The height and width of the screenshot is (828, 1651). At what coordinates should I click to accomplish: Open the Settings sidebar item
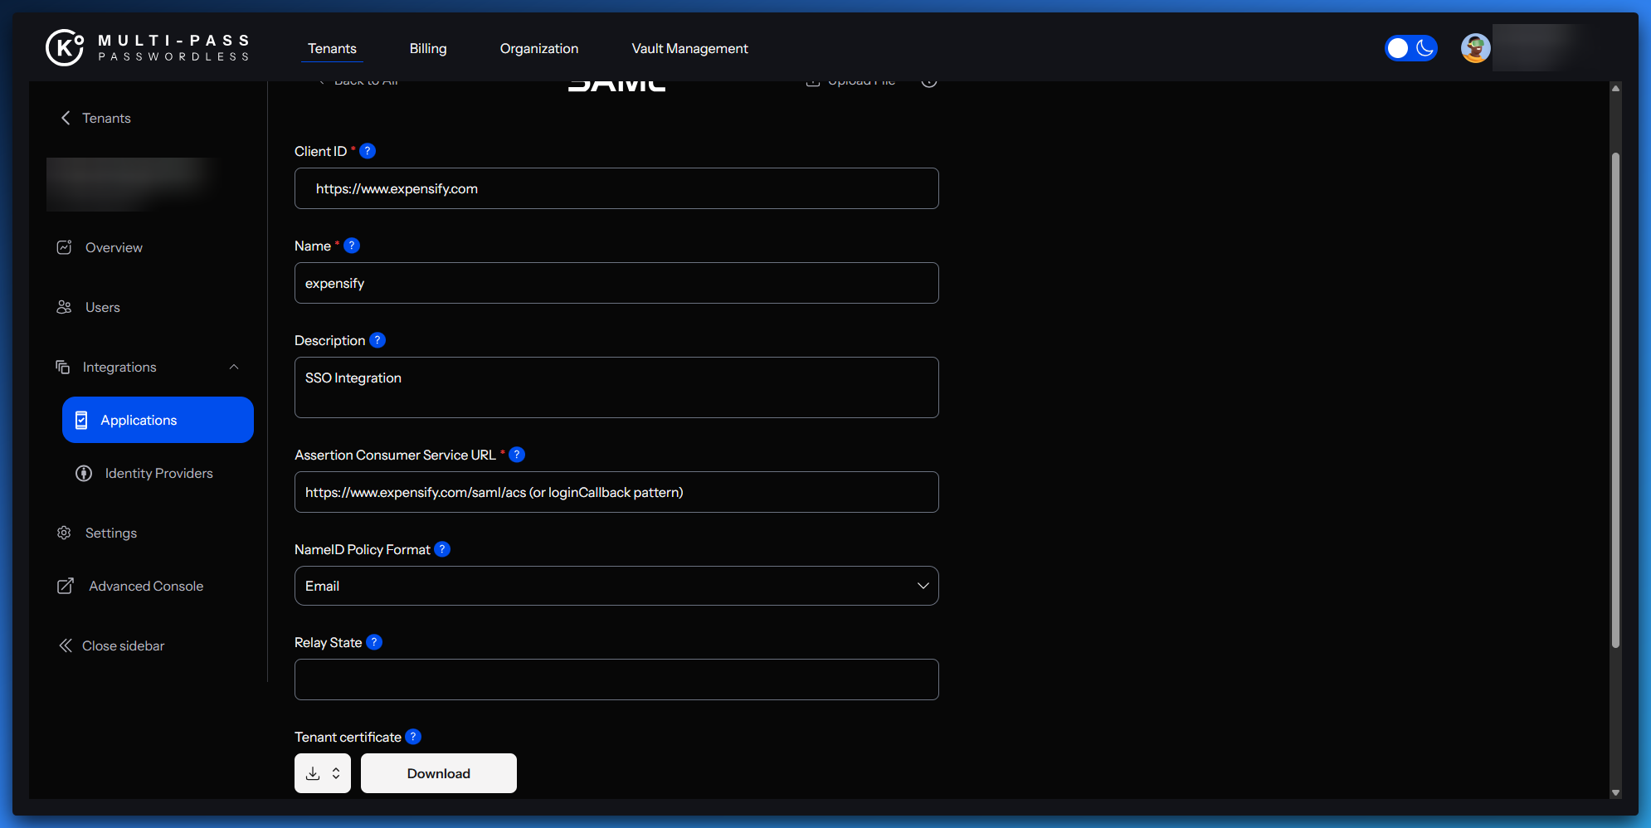pyautogui.click(x=111, y=533)
